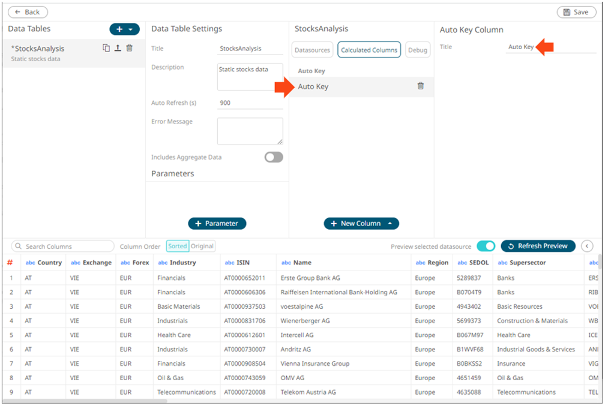Switch to the Datasources tab
Image resolution: width=605 pixels, height=406 pixels.
coord(312,50)
